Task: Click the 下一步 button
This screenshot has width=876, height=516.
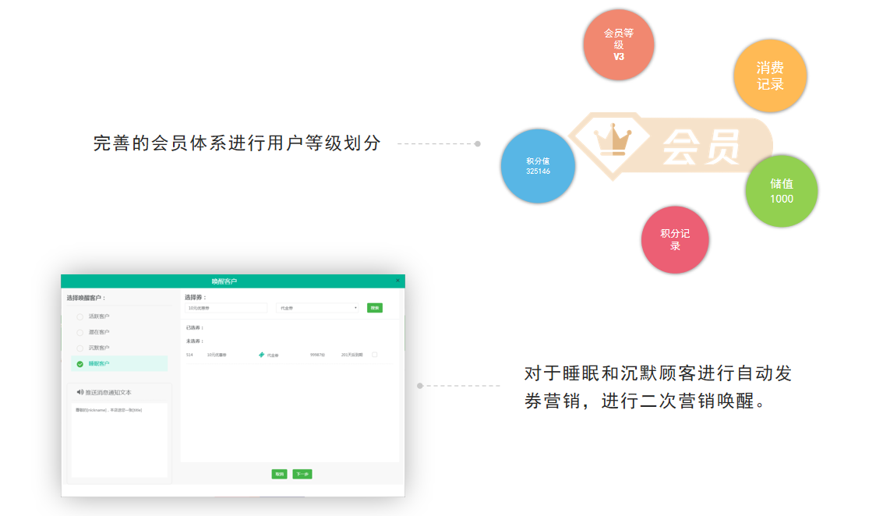Action: (302, 474)
